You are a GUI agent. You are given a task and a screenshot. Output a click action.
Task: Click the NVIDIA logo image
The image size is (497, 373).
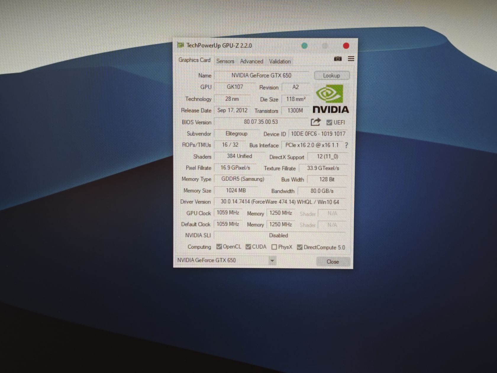[x=331, y=99]
